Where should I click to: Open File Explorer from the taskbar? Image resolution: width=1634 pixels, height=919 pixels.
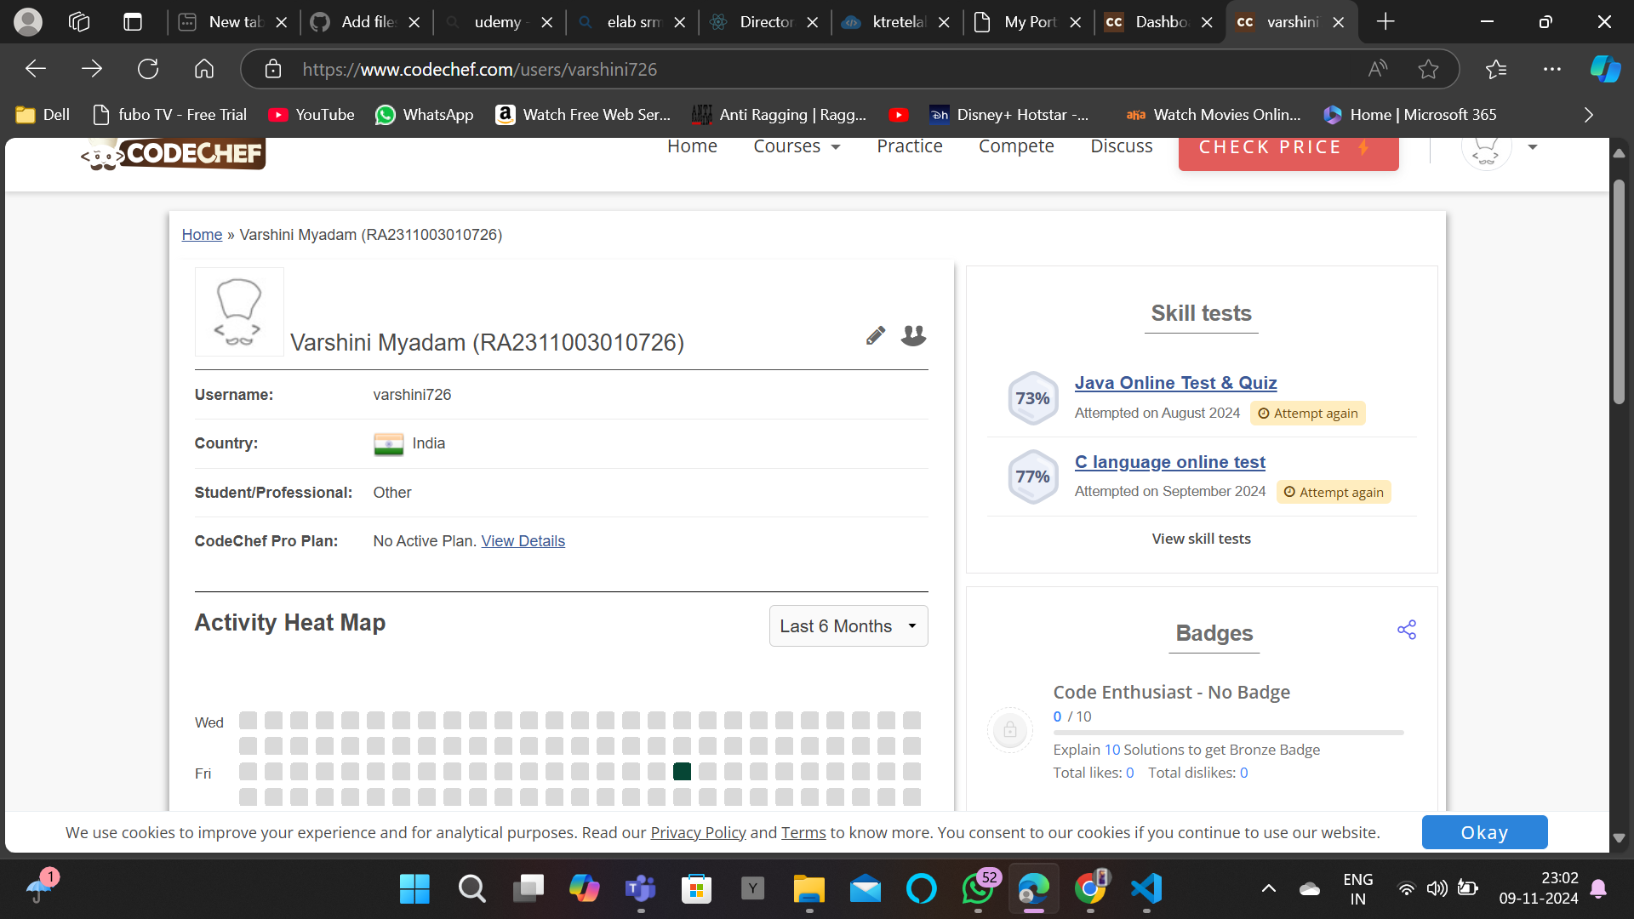pos(808,889)
